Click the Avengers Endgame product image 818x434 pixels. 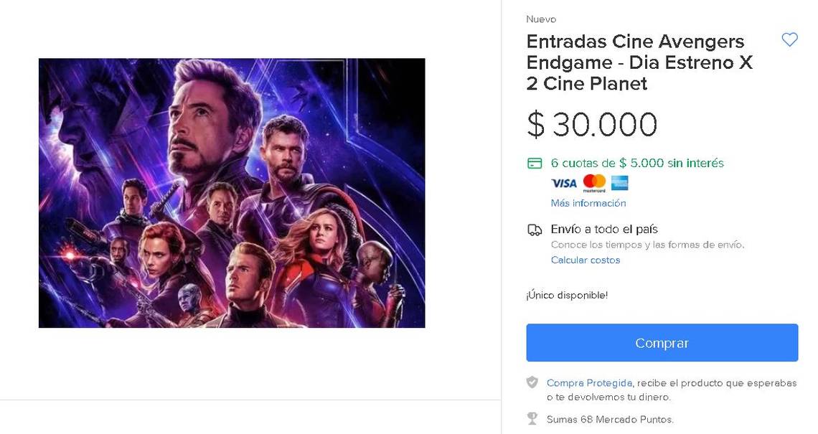point(232,193)
